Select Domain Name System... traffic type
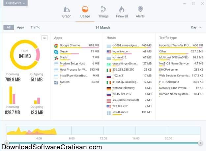Image resolution: width=206 pixels, height=151 pixels. tap(181, 94)
